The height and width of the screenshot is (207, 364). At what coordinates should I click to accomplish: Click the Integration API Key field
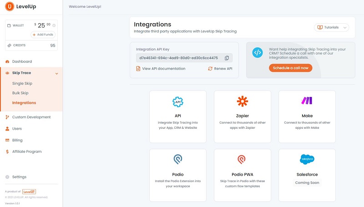180,58
